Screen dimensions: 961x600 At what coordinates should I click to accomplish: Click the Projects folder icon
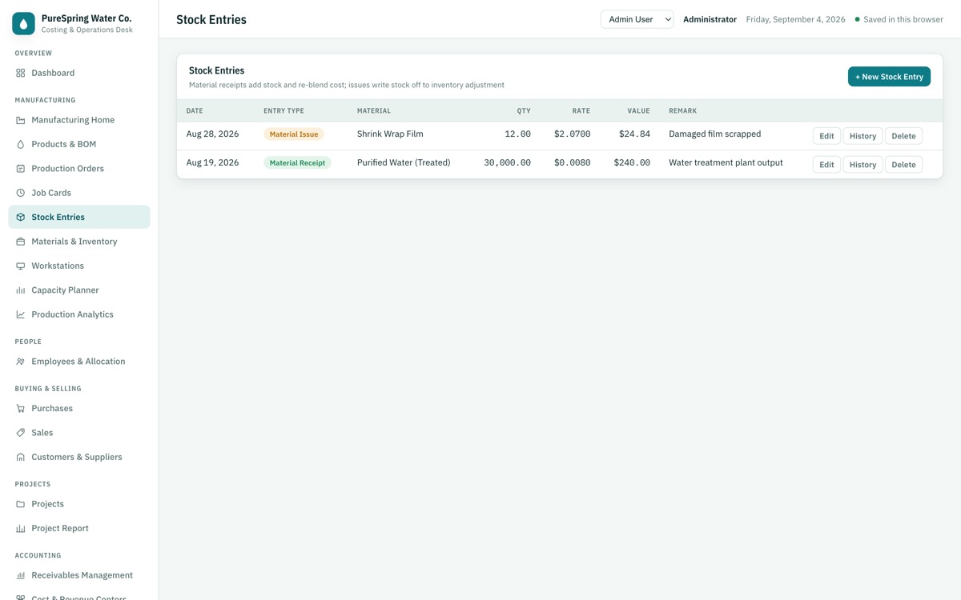21,504
